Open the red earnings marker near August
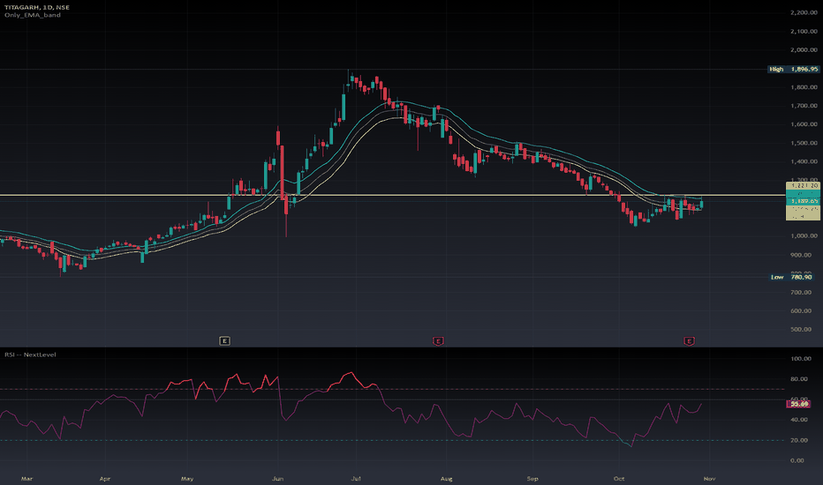 click(438, 340)
